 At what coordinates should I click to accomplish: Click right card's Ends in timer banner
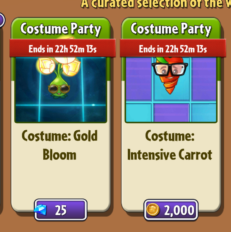click(173, 48)
